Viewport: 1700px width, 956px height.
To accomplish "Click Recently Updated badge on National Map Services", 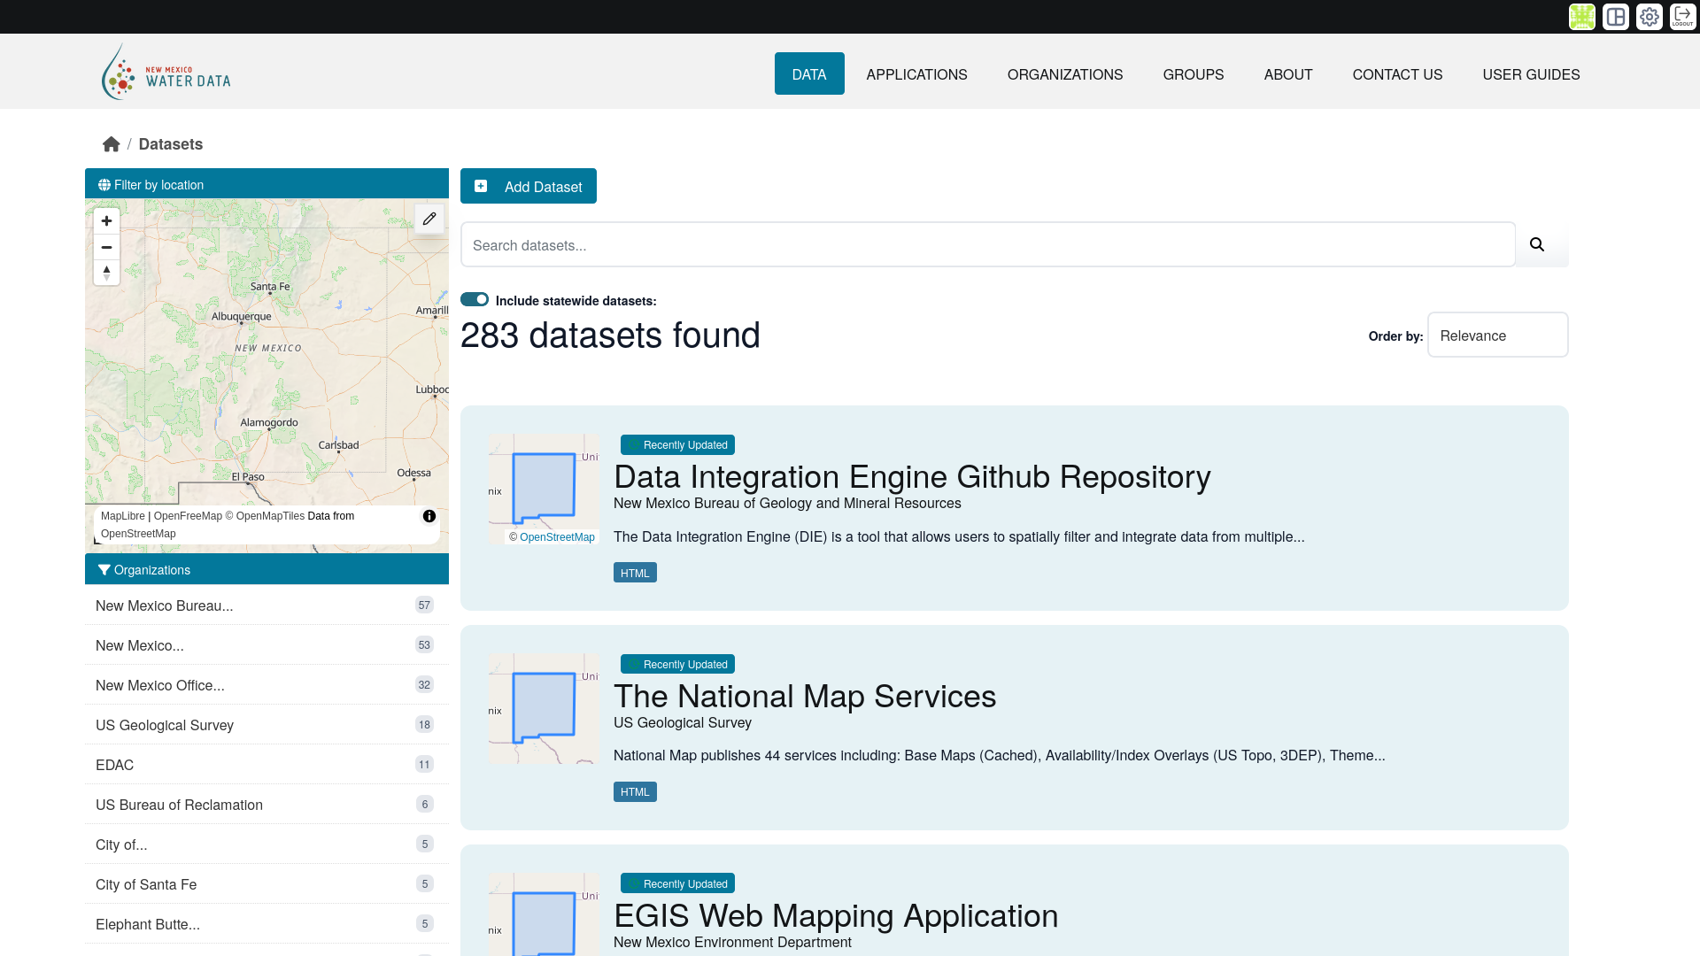I will pos(677,664).
